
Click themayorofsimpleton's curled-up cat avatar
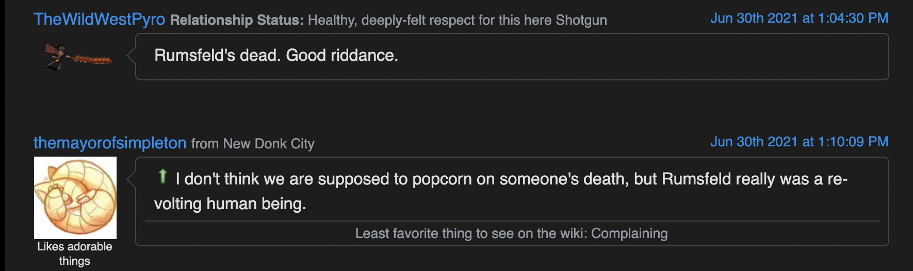75,198
